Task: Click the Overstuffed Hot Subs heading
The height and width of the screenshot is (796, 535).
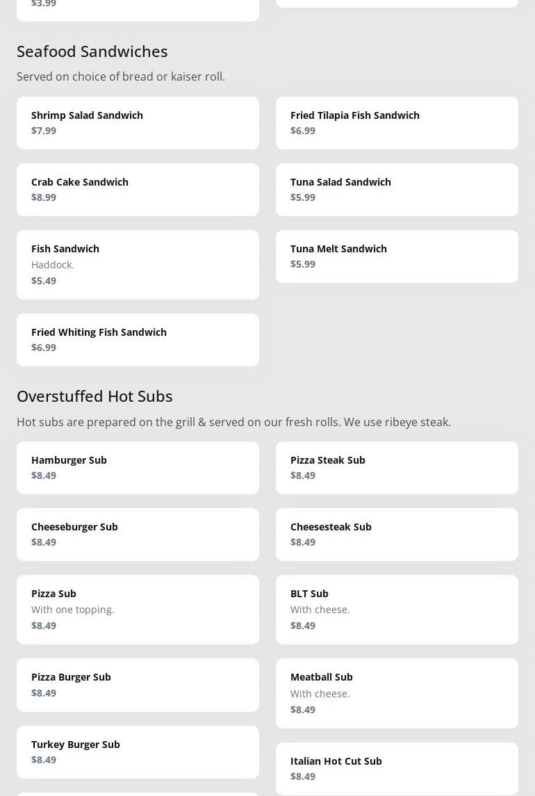Action: coord(94,396)
